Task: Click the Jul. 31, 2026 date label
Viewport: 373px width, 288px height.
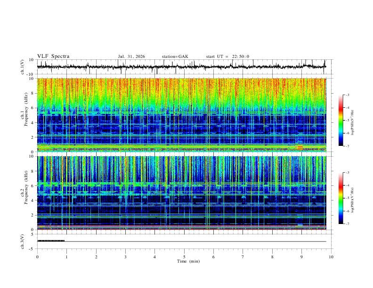Action: pos(131,56)
